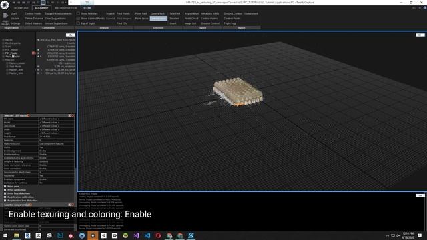Screen dimensions: 427x240
Task: Click Define Distance in the ribbon
Action: click(x=34, y=18)
